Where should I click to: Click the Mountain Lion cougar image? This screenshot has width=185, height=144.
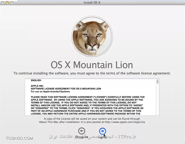click(92, 36)
